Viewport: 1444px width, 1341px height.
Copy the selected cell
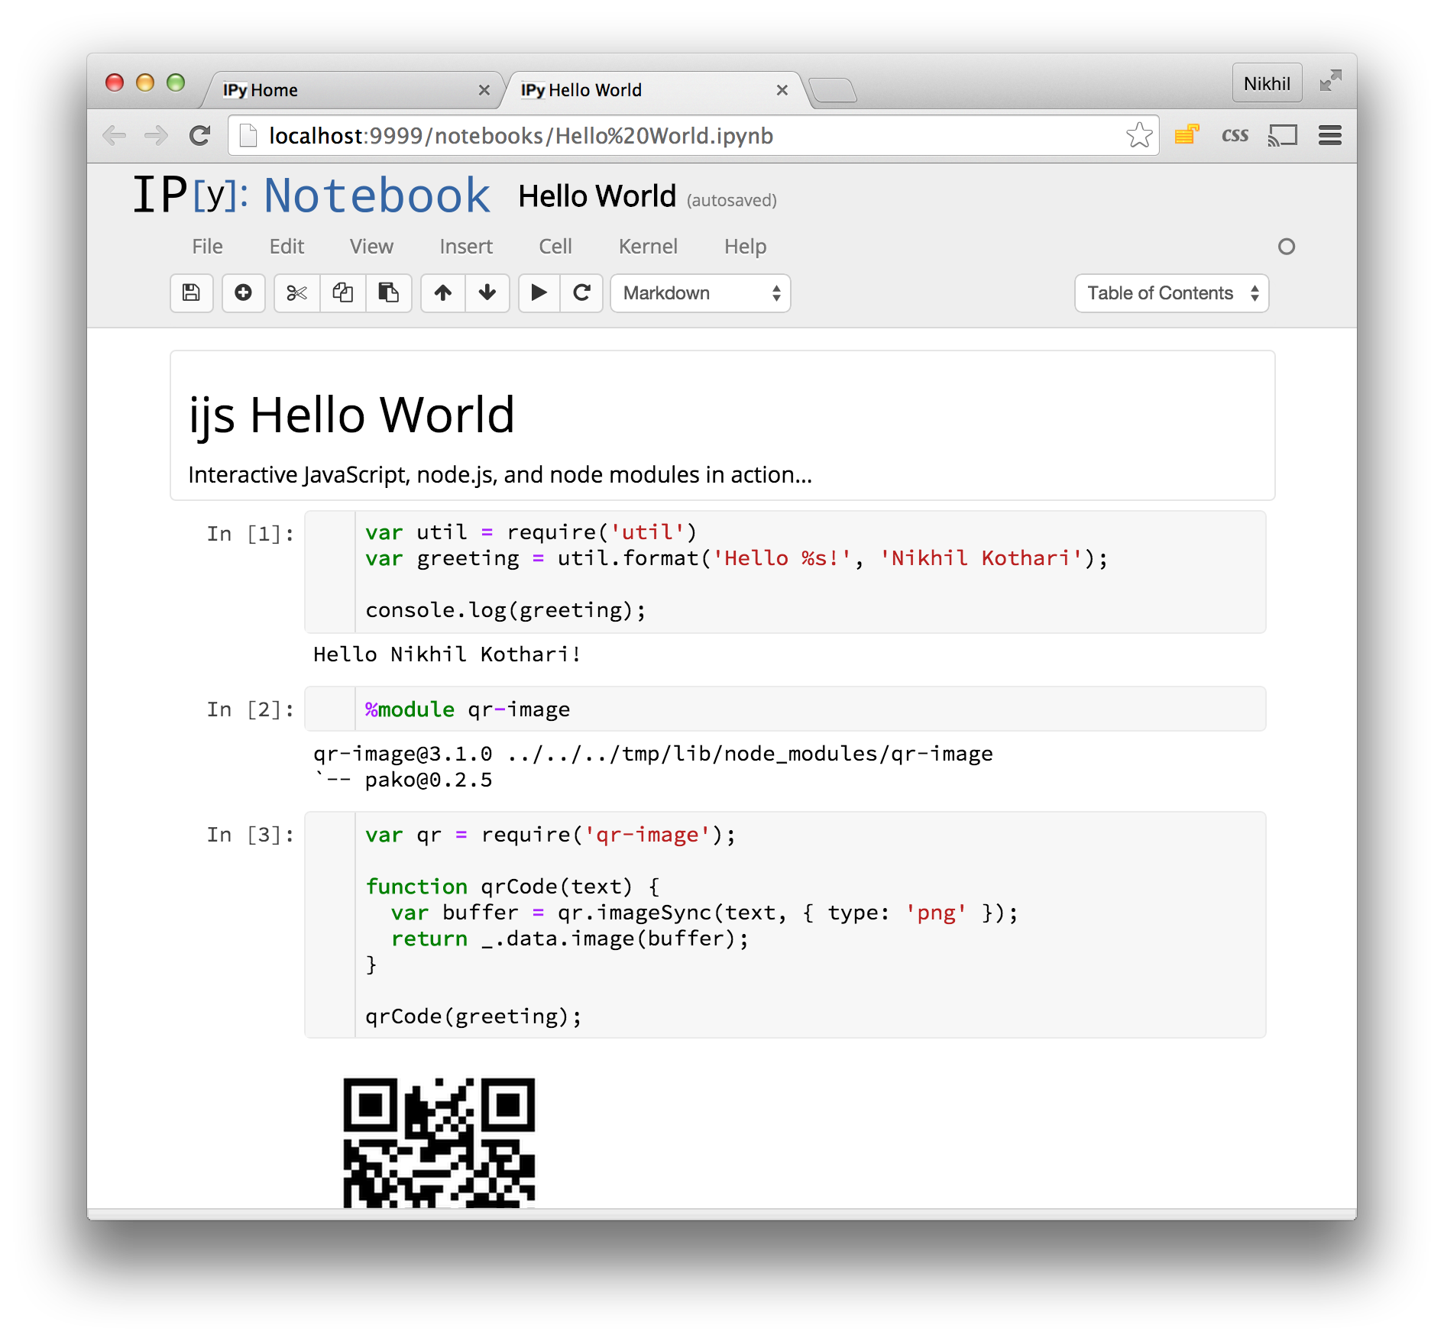tap(342, 293)
